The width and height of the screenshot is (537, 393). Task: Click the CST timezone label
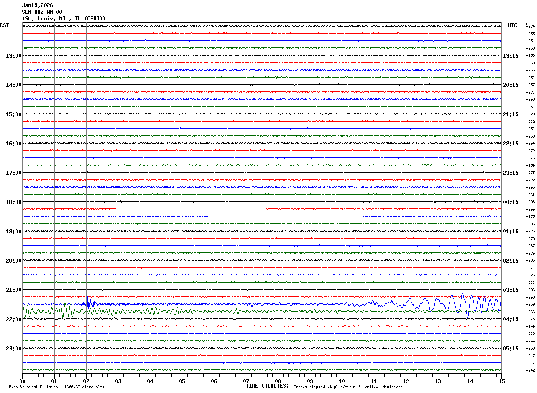point(4,25)
